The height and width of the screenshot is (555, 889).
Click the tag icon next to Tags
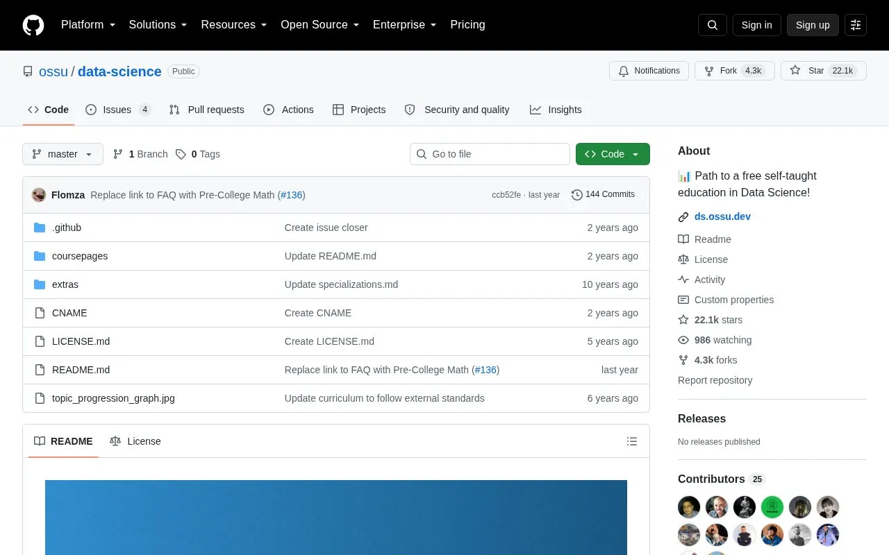[x=181, y=154]
